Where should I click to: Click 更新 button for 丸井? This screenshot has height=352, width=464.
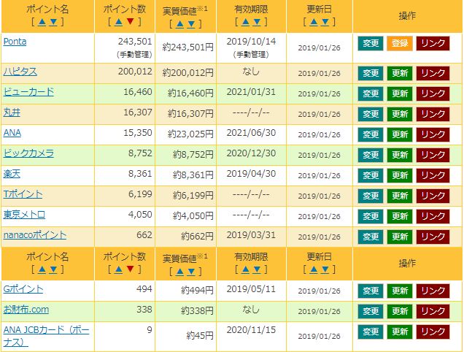click(x=400, y=115)
